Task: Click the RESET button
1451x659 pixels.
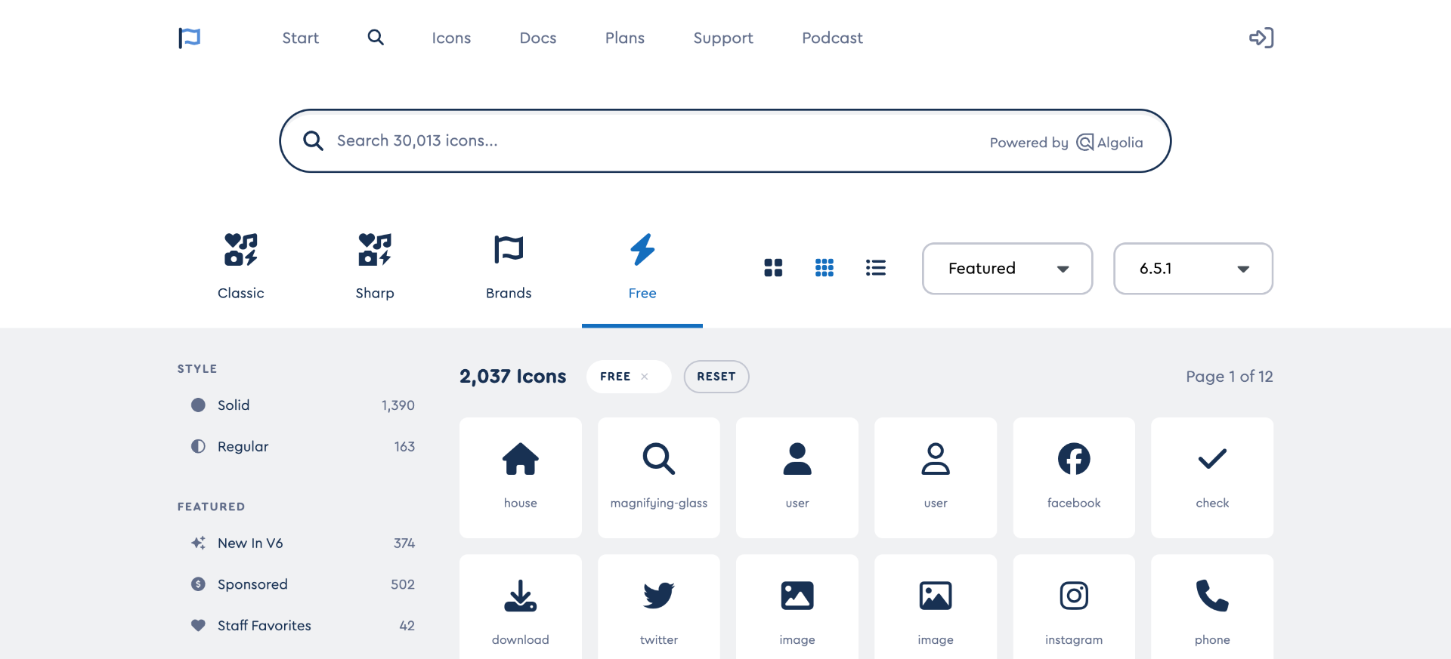Action: [716, 377]
